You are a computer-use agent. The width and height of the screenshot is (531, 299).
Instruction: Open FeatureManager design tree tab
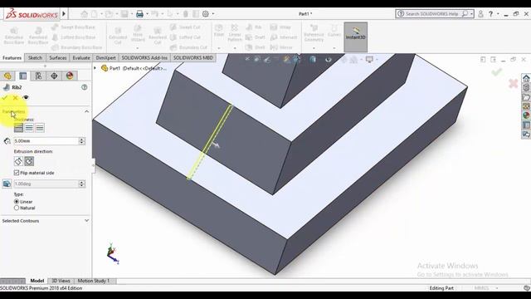click(x=7, y=76)
